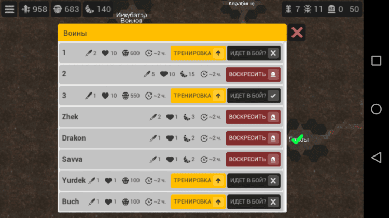Uncheck battle checkbox for warrior 3
Image resolution: width=389 pixels, height=218 pixels.
[273, 96]
